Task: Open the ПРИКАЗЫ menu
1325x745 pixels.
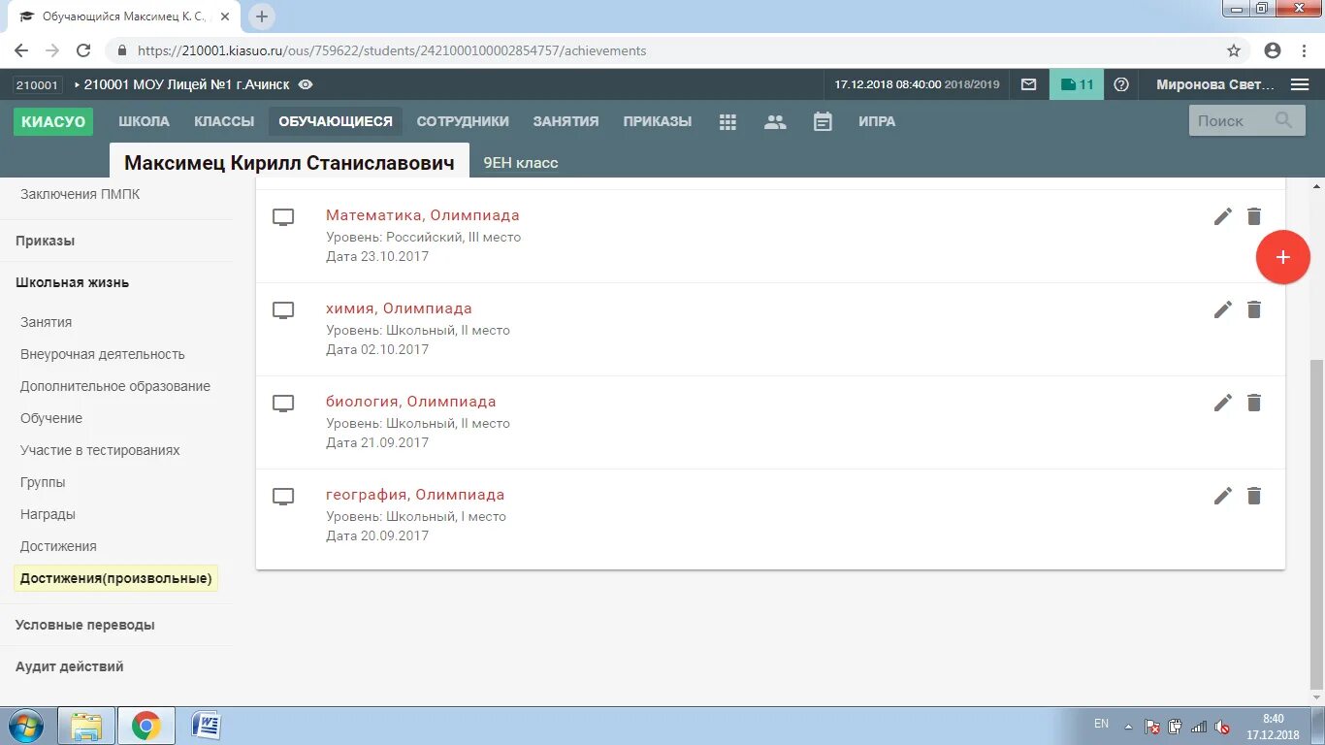Action: click(x=658, y=121)
